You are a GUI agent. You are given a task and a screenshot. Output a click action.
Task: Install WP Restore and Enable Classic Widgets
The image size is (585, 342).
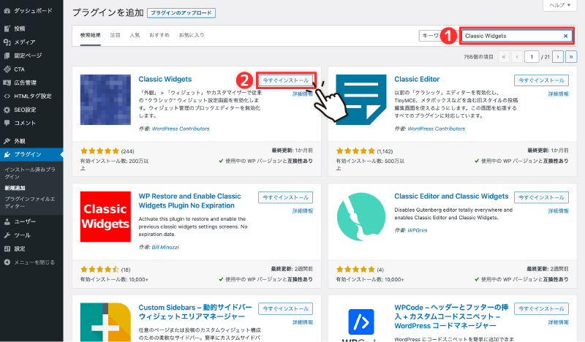point(286,197)
